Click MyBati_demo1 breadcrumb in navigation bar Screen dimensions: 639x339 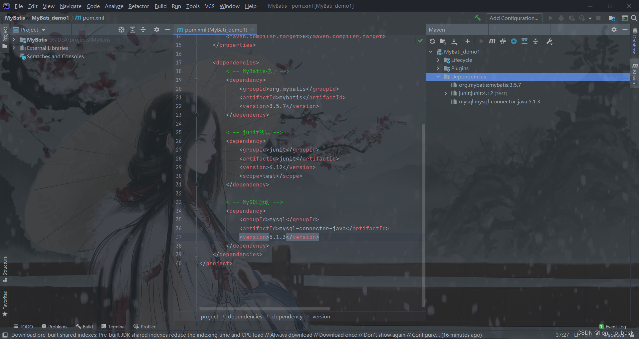(x=50, y=18)
